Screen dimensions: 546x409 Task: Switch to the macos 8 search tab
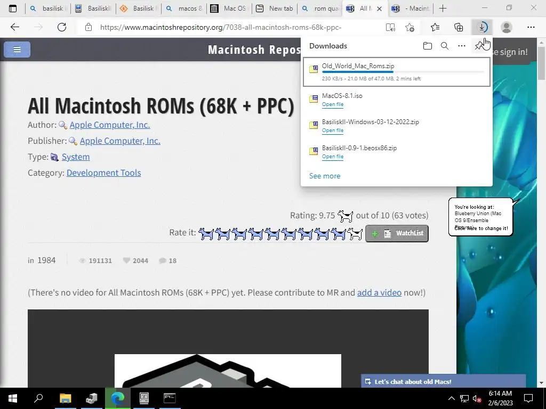click(x=184, y=9)
